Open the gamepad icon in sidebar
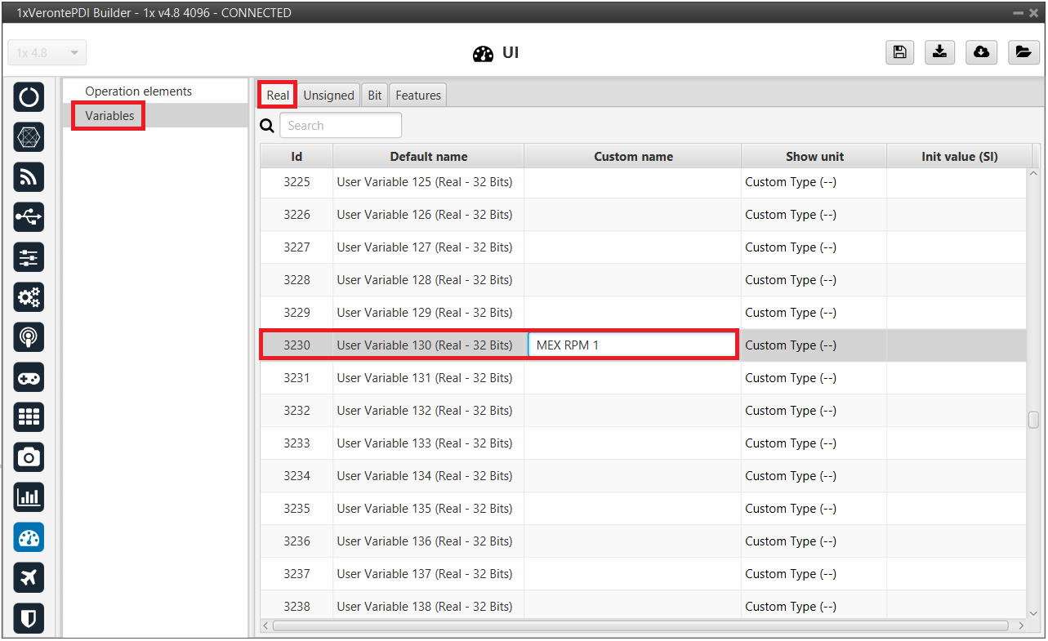Image resolution: width=1048 pixels, height=641 pixels. [29, 377]
